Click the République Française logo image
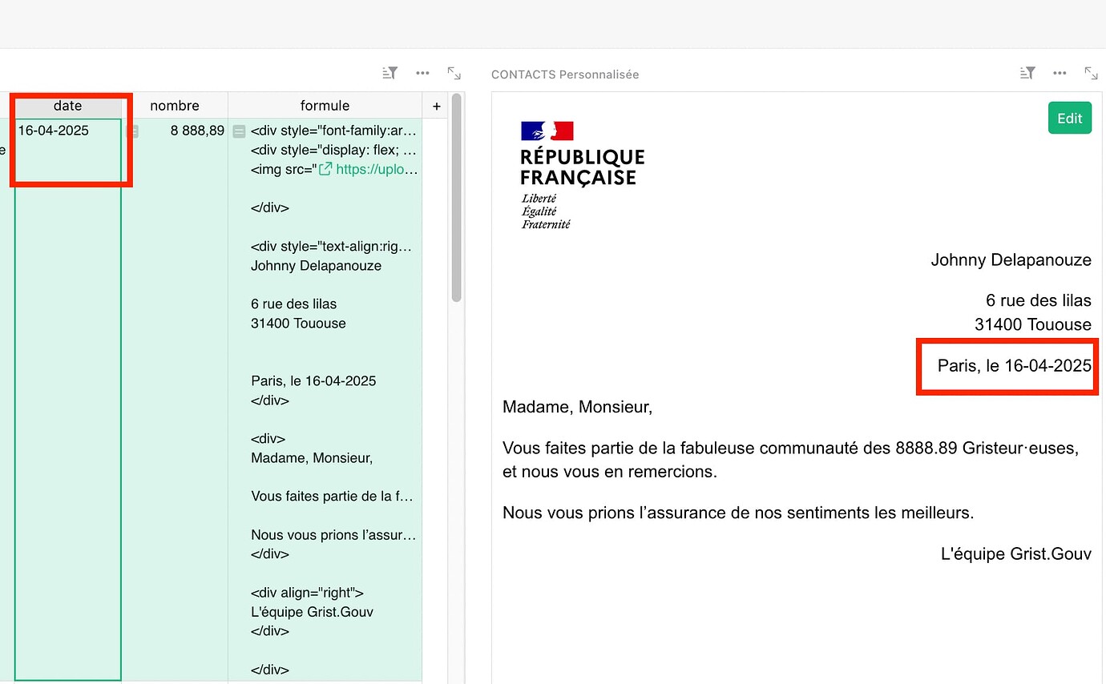Viewport: 1106px width, 684px height. (x=582, y=175)
